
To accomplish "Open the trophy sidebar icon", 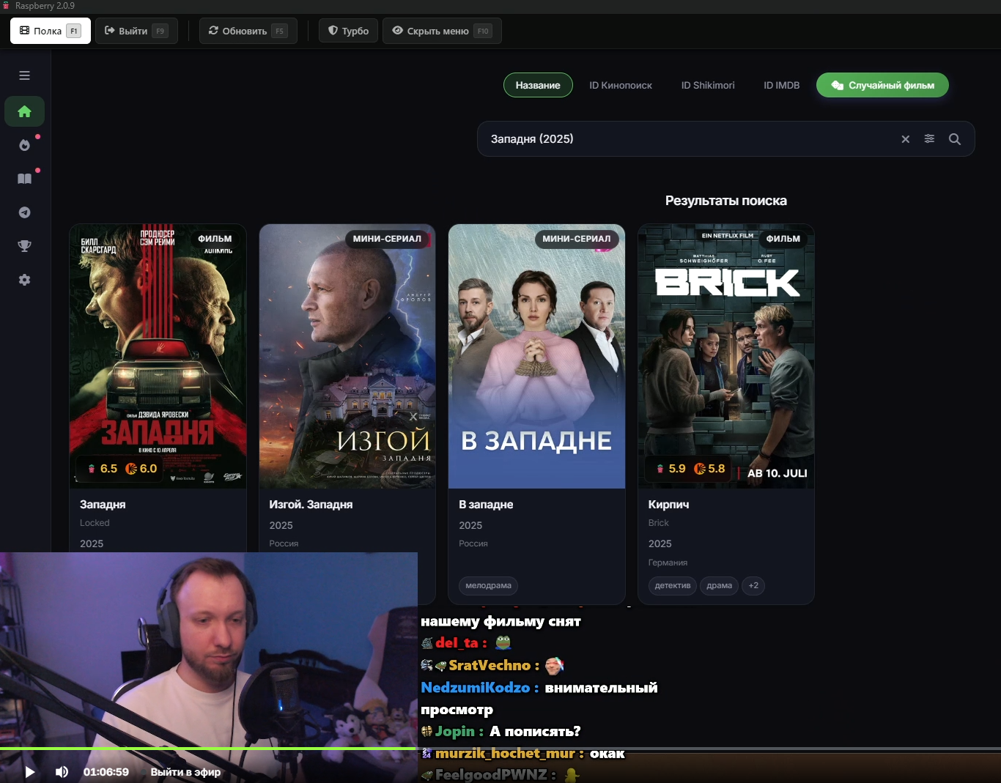I will (x=24, y=246).
